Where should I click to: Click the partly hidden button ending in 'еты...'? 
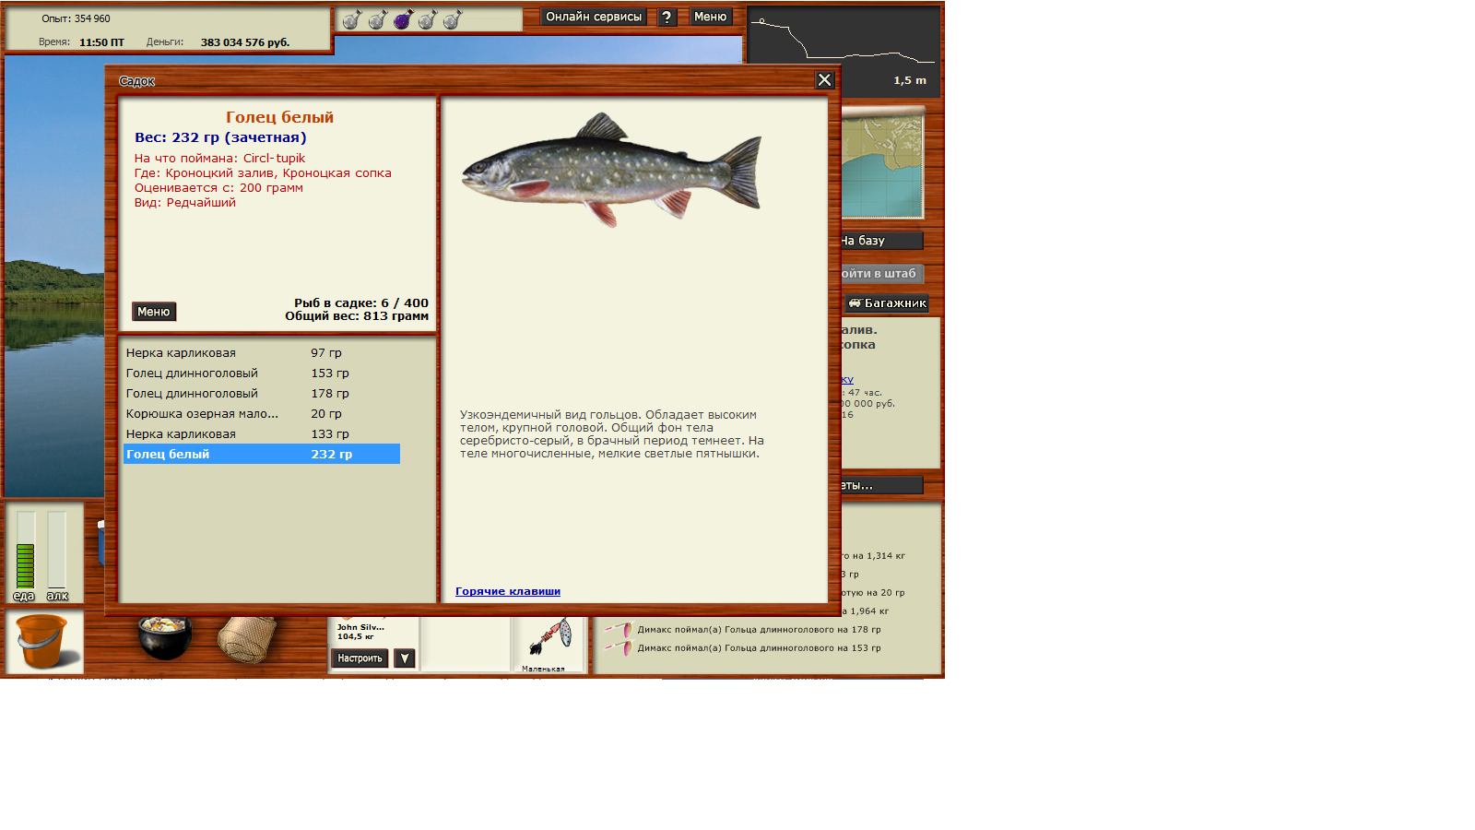[881, 485]
